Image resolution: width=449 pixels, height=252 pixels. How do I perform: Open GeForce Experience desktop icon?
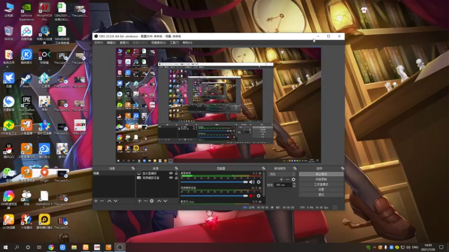click(x=26, y=12)
